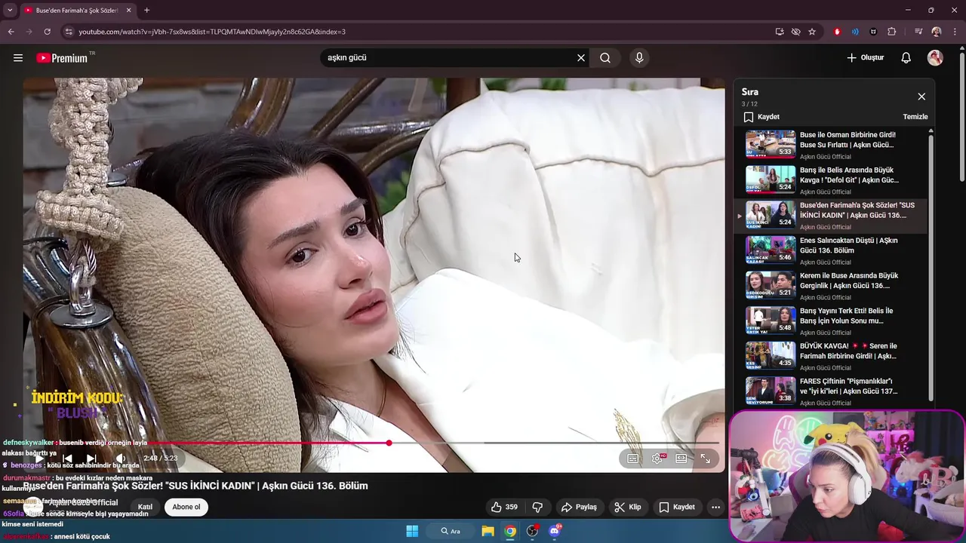Viewport: 966px width, 543px height.
Task: Click the search magnifier button
Action: pyautogui.click(x=605, y=57)
